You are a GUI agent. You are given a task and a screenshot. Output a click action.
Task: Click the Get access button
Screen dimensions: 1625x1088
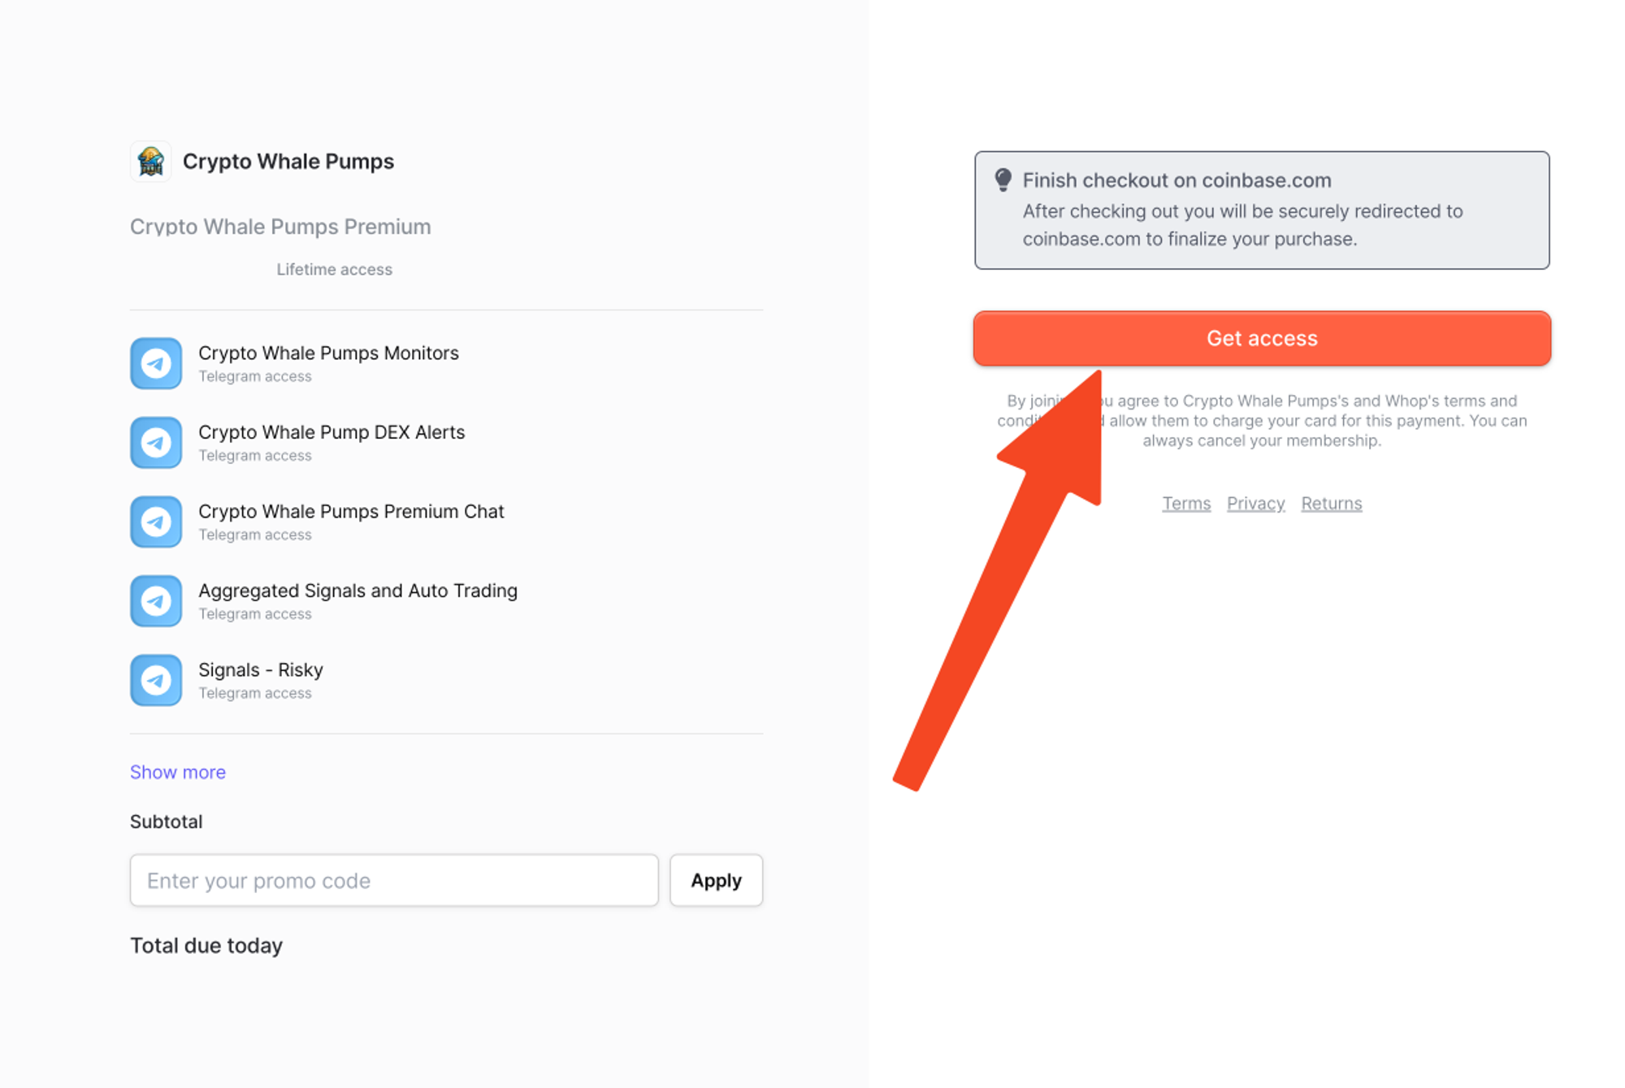pos(1262,338)
